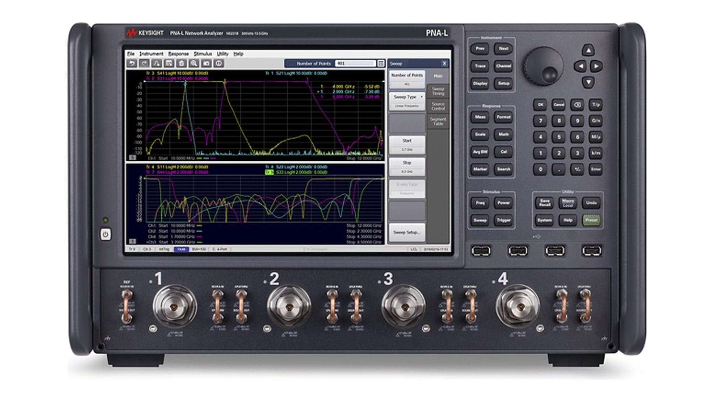Click the Number of Points input field
Image resolution: width=715 pixels, height=402 pixels.
[x=355, y=63]
